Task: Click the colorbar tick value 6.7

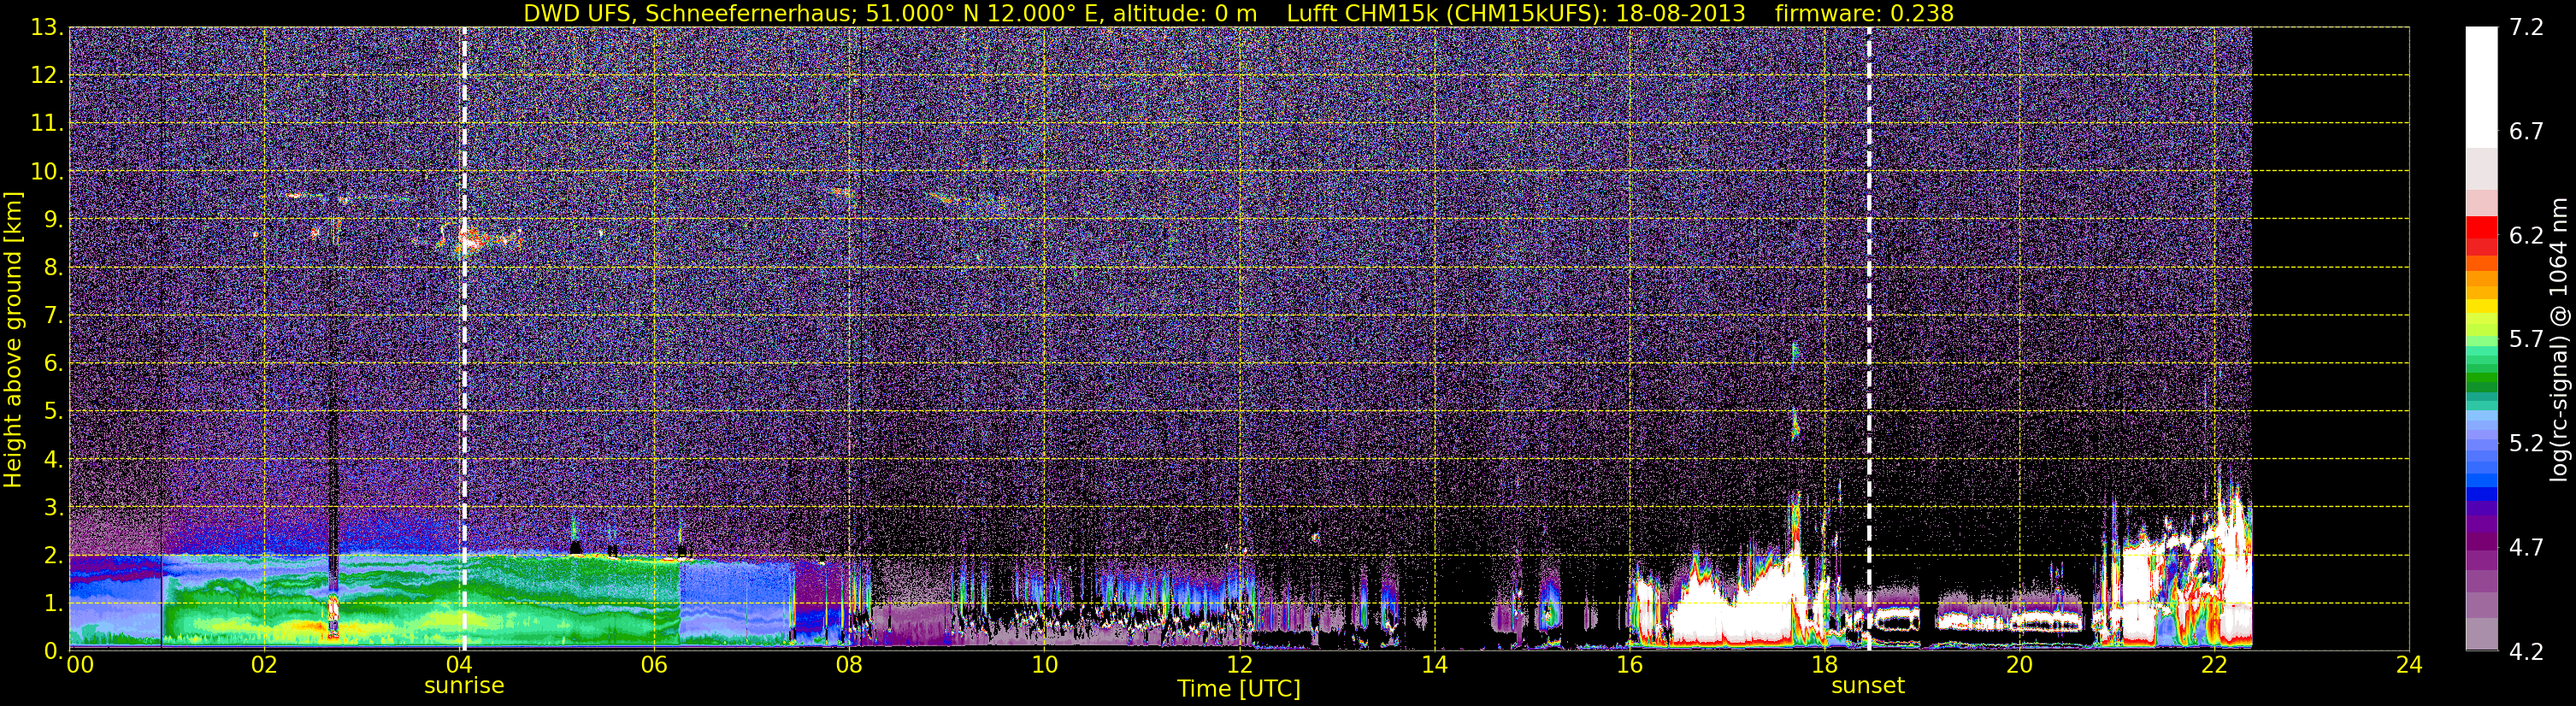Action: pyautogui.click(x=2526, y=132)
